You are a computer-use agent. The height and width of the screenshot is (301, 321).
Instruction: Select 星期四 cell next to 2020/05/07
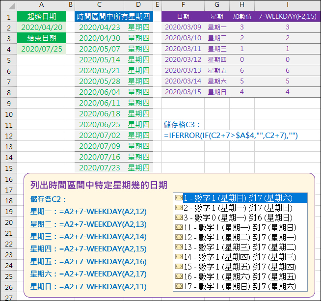[x=138, y=49]
